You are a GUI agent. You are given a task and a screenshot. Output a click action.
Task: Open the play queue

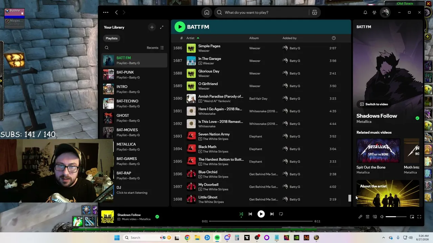[x=367, y=217]
